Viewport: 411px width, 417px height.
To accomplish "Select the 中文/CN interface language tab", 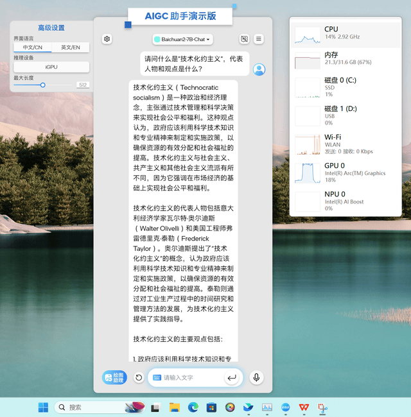I will point(33,47).
